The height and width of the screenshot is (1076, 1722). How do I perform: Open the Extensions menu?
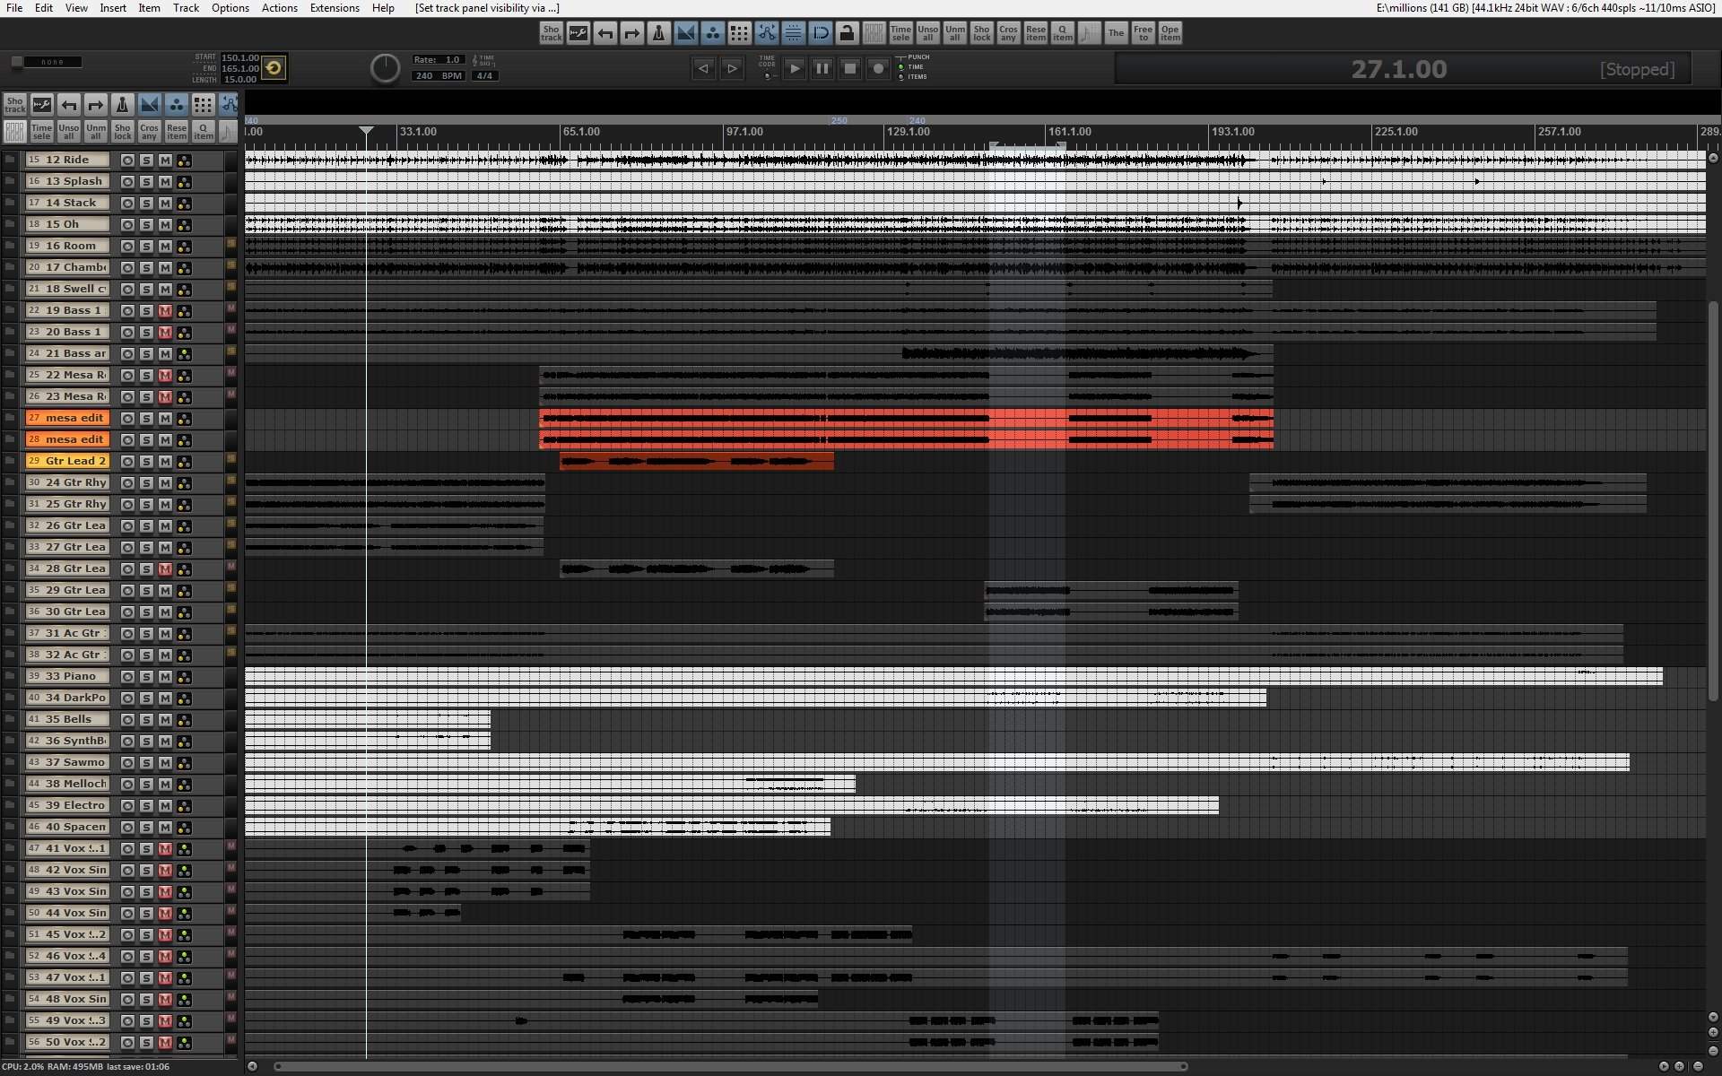(334, 8)
